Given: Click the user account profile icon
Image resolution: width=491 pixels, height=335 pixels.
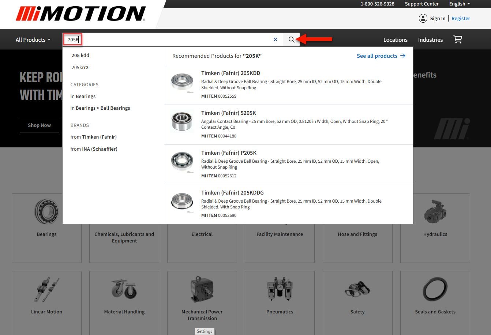Looking at the screenshot, I should [x=423, y=18].
